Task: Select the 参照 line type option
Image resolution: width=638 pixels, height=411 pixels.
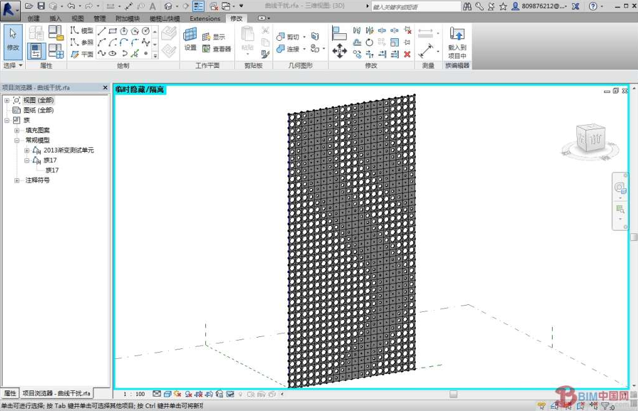Action: pos(82,43)
